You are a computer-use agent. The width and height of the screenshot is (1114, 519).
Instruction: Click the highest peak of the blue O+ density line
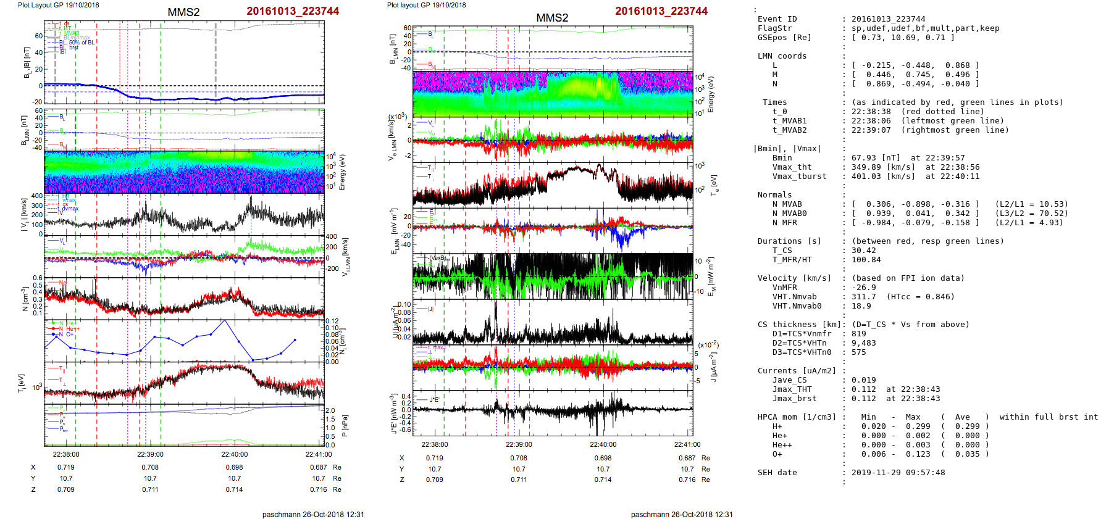[225, 320]
